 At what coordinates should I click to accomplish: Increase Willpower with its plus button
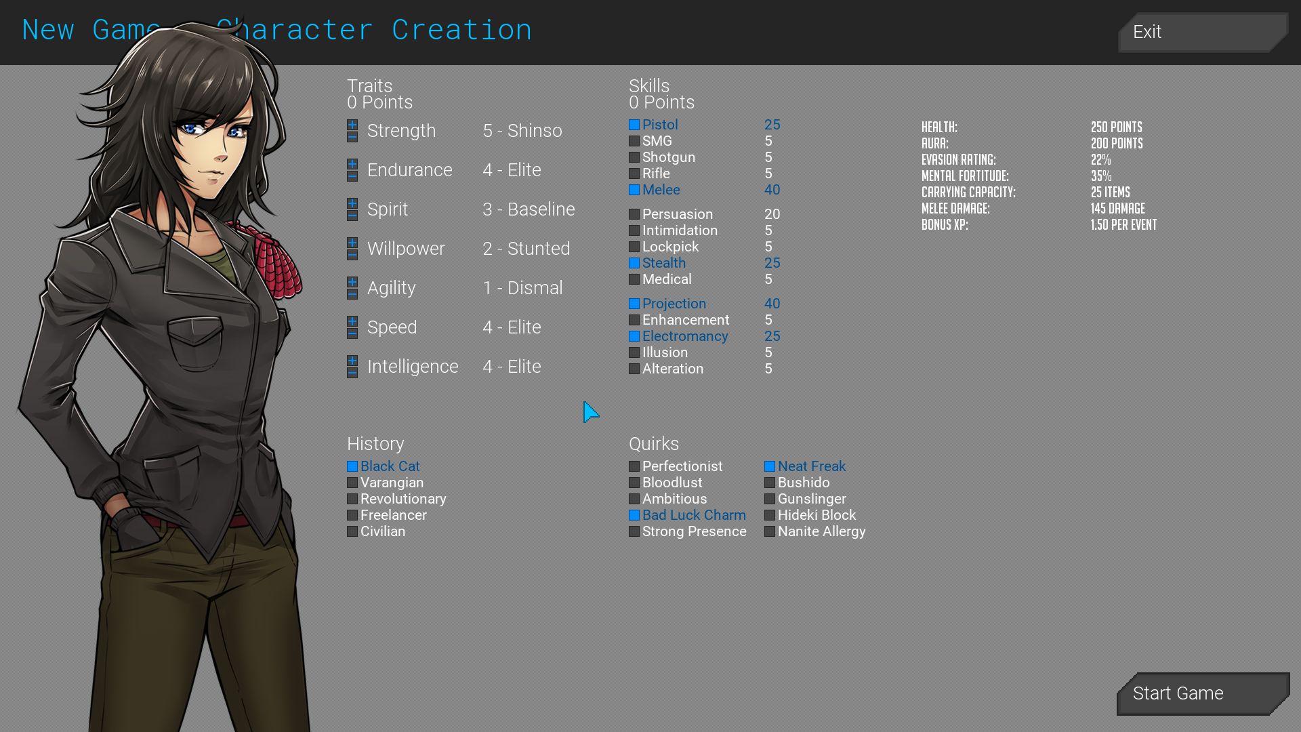coord(352,243)
